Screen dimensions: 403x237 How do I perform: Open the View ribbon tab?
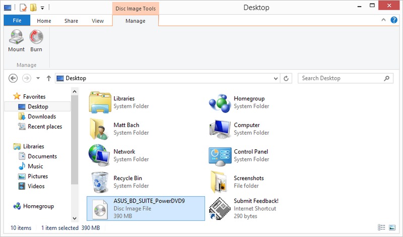98,21
